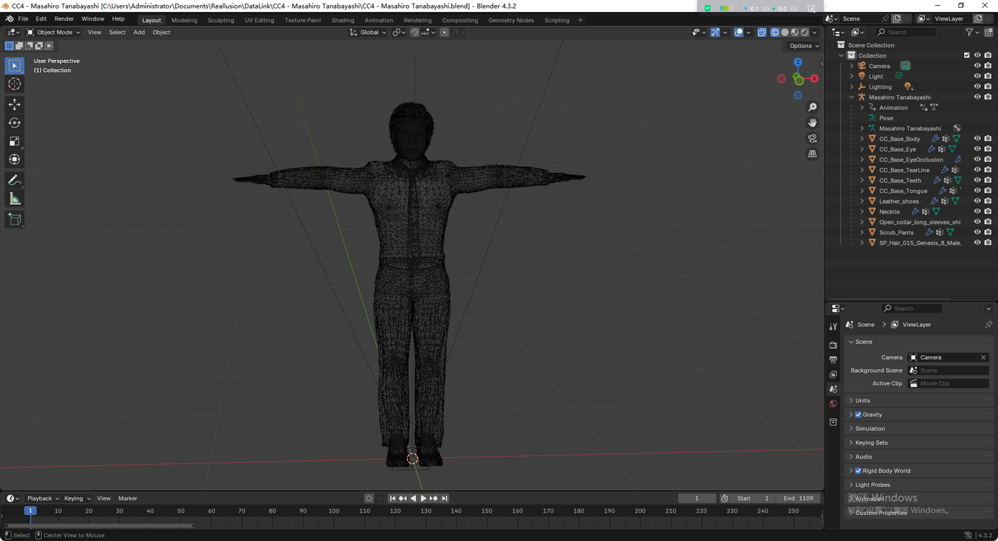The height and width of the screenshot is (541, 998).
Task: Click the 3D Cursor tool
Action: [x=14, y=84]
